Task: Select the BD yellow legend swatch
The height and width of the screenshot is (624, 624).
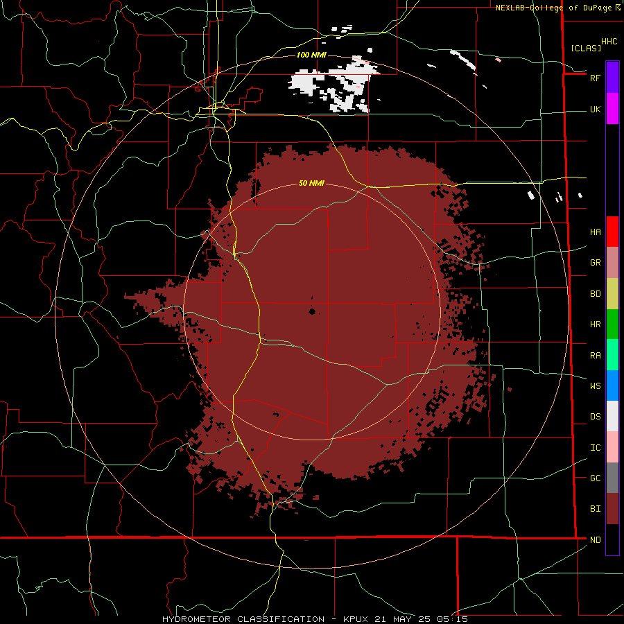Action: [x=612, y=294]
